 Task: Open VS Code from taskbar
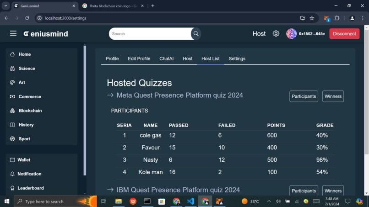(x=190, y=202)
